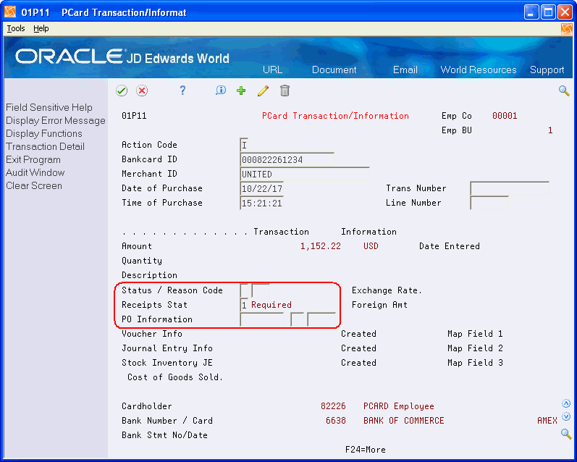
Task: Maximize the 01P11 window
Action: point(548,12)
